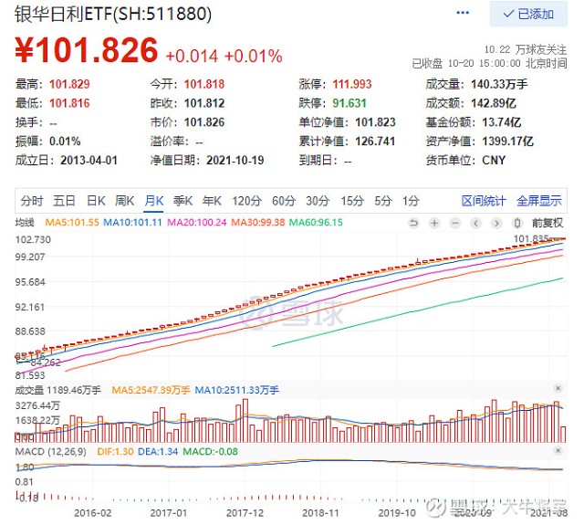
Task: Switch to 周K weekly chart
Action: tap(125, 201)
